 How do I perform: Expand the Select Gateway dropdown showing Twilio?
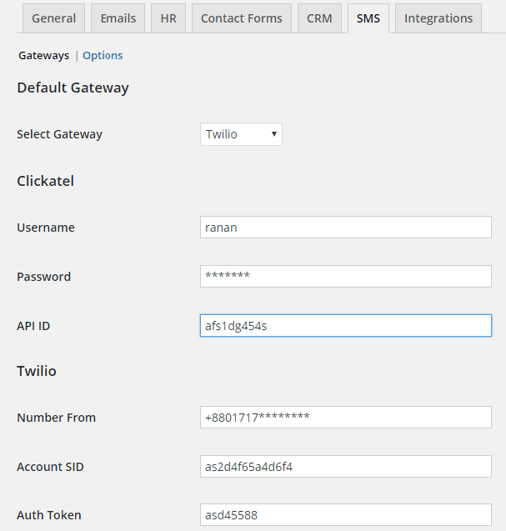click(241, 134)
